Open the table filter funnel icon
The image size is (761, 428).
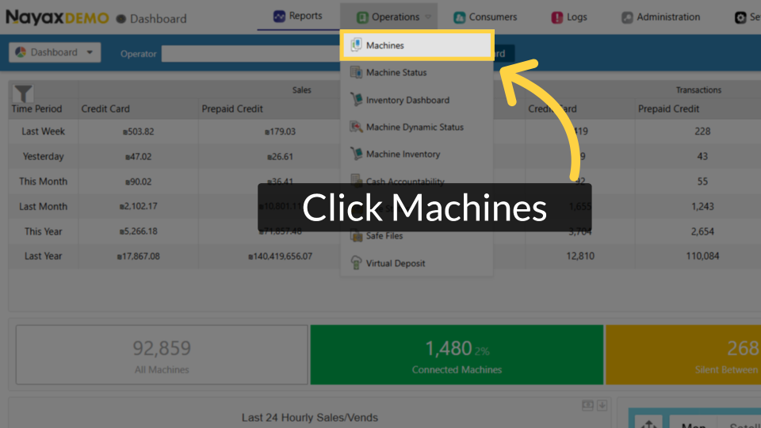pos(23,94)
